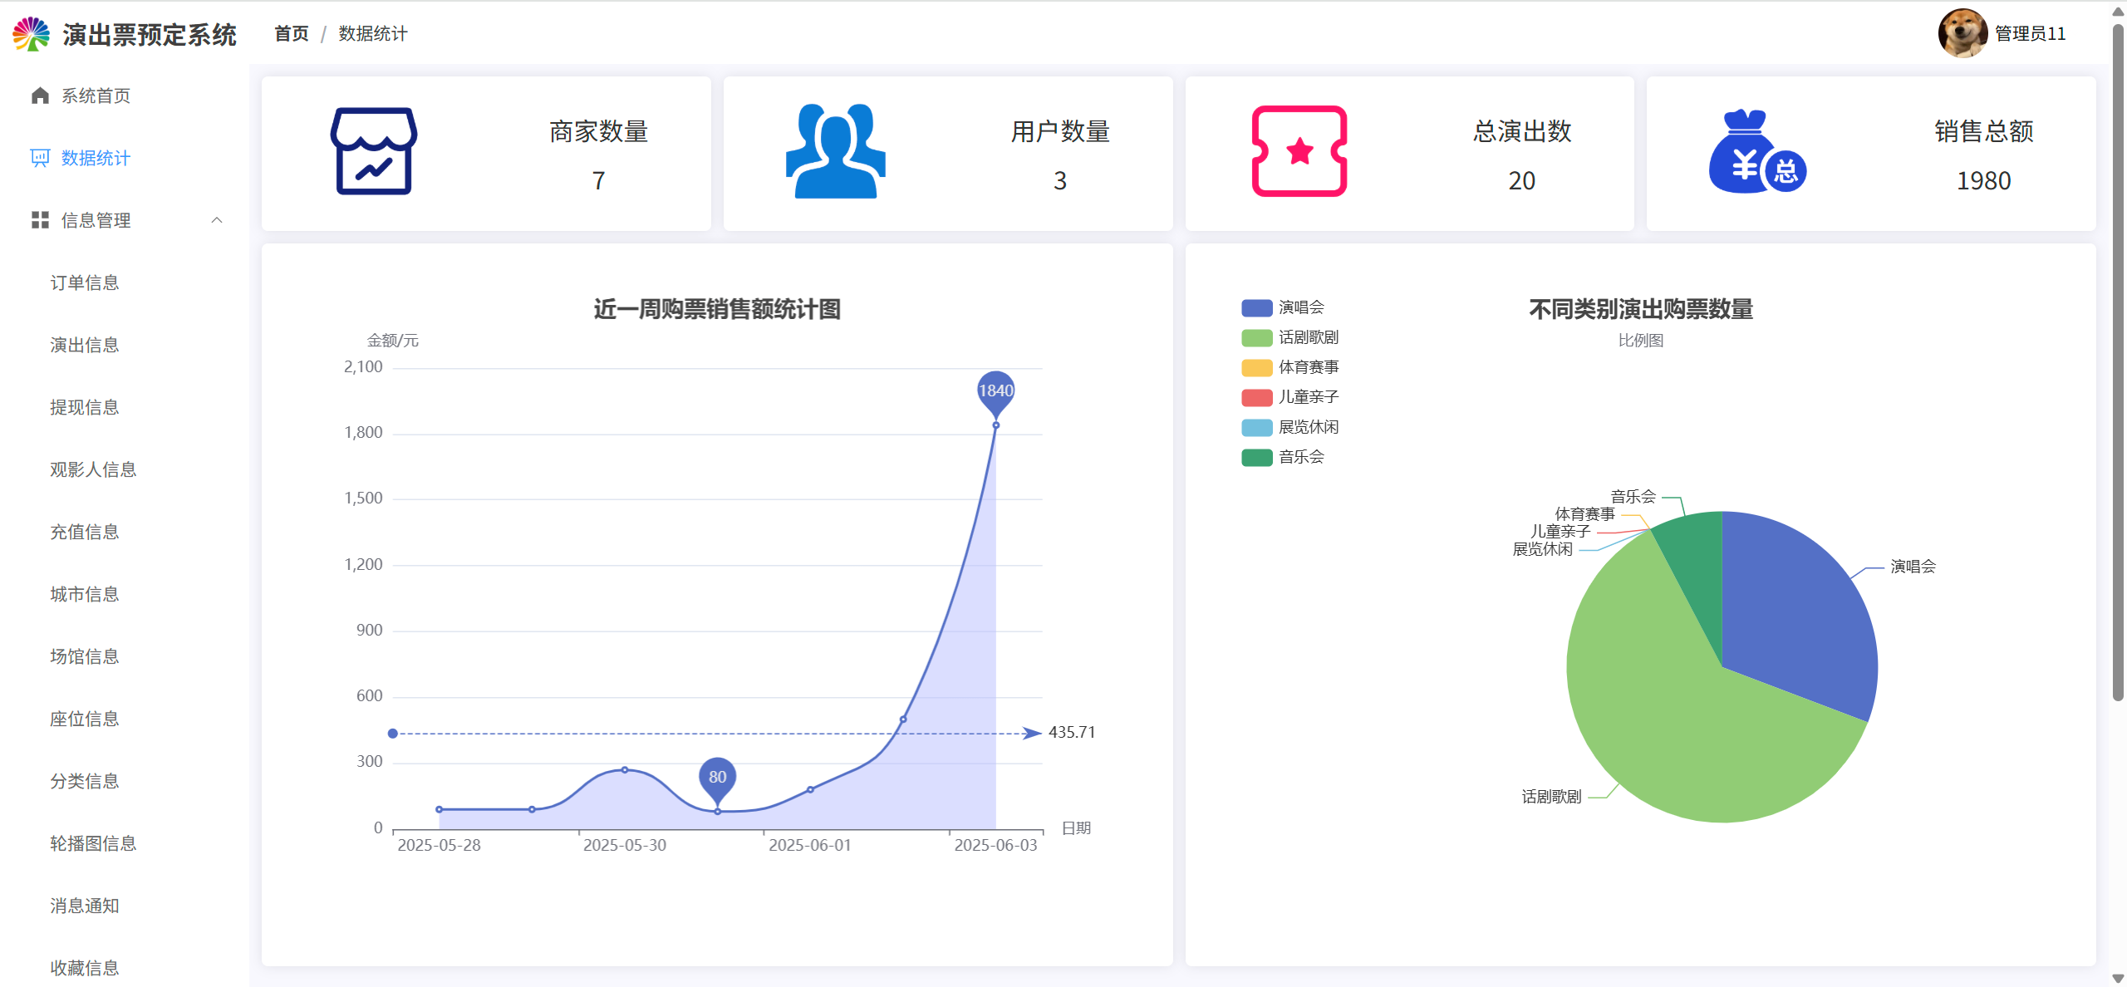
Task: Open 轮播图信息 sidebar link
Action: point(93,843)
